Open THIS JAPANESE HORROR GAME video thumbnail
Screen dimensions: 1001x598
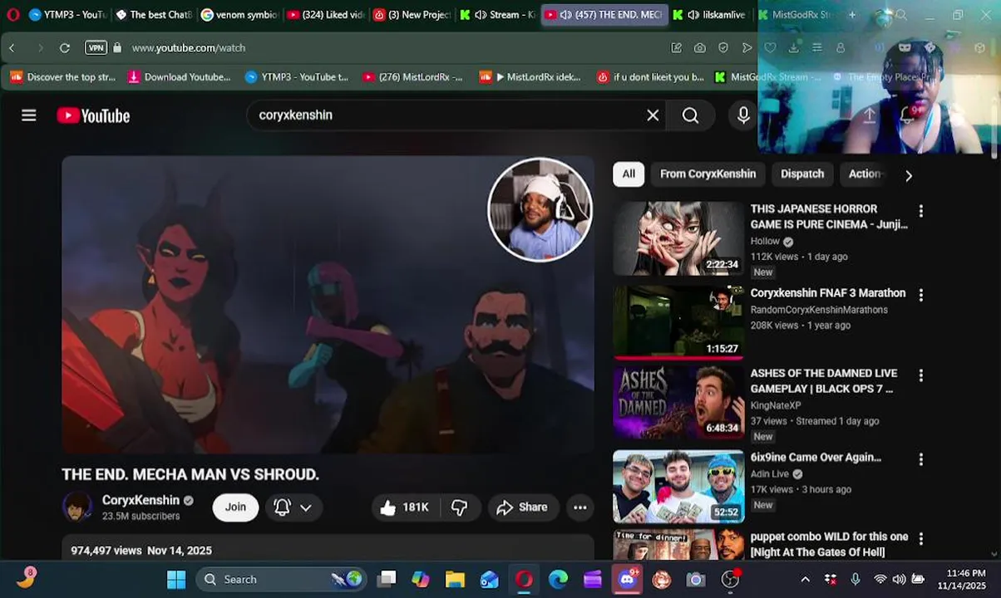pyautogui.click(x=678, y=238)
